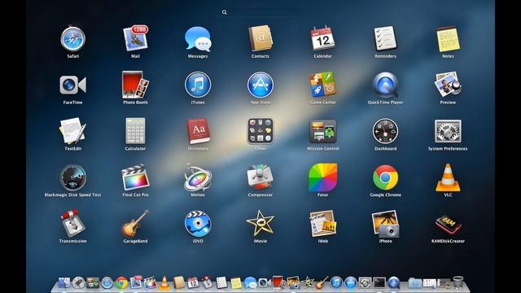Open Notes from the Dock
The image size is (521, 293).
[236, 283]
